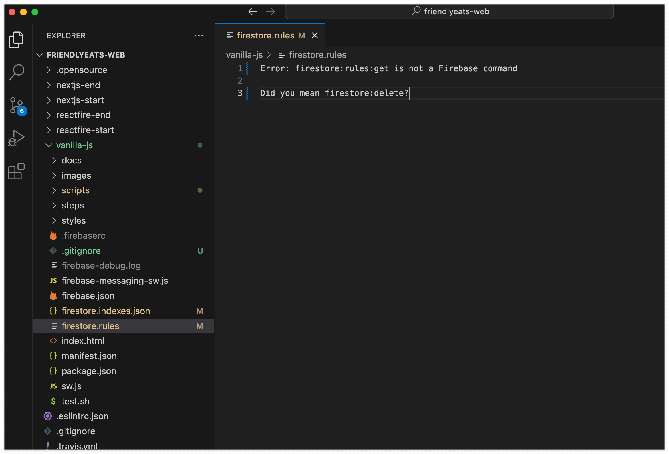The image size is (669, 454).
Task: Open the Extensions view icon
Action: point(16,171)
